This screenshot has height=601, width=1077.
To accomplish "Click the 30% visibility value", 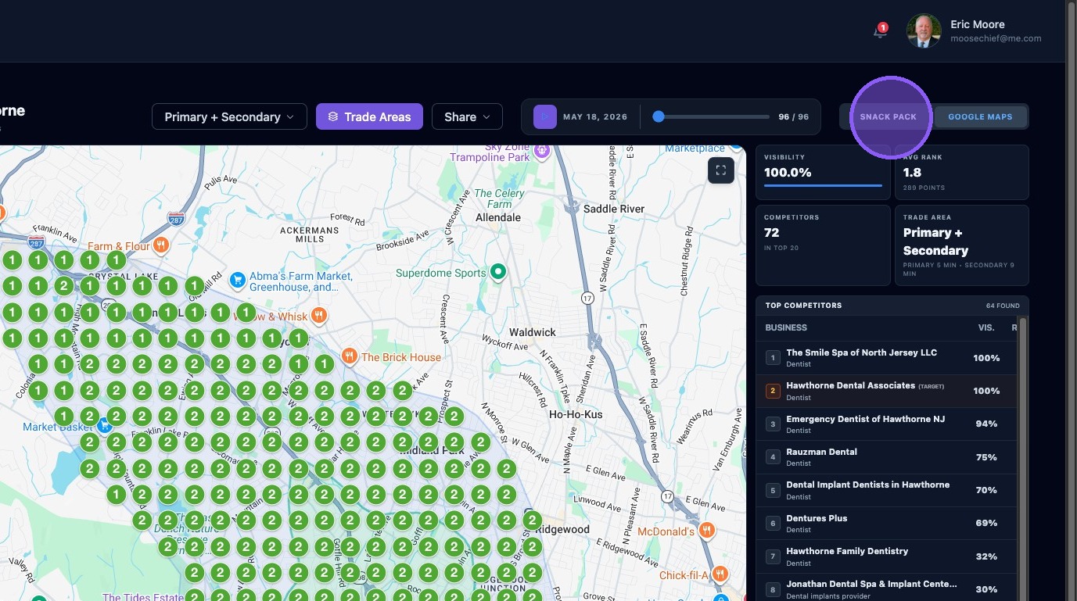I will point(986,590).
